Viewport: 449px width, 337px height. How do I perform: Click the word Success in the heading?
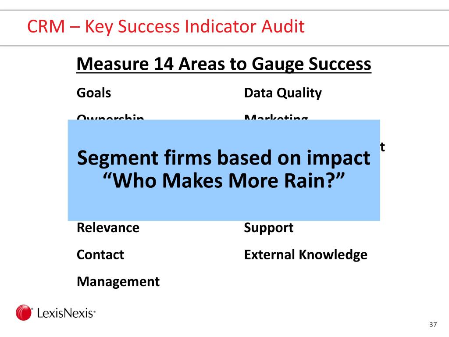click(x=340, y=64)
